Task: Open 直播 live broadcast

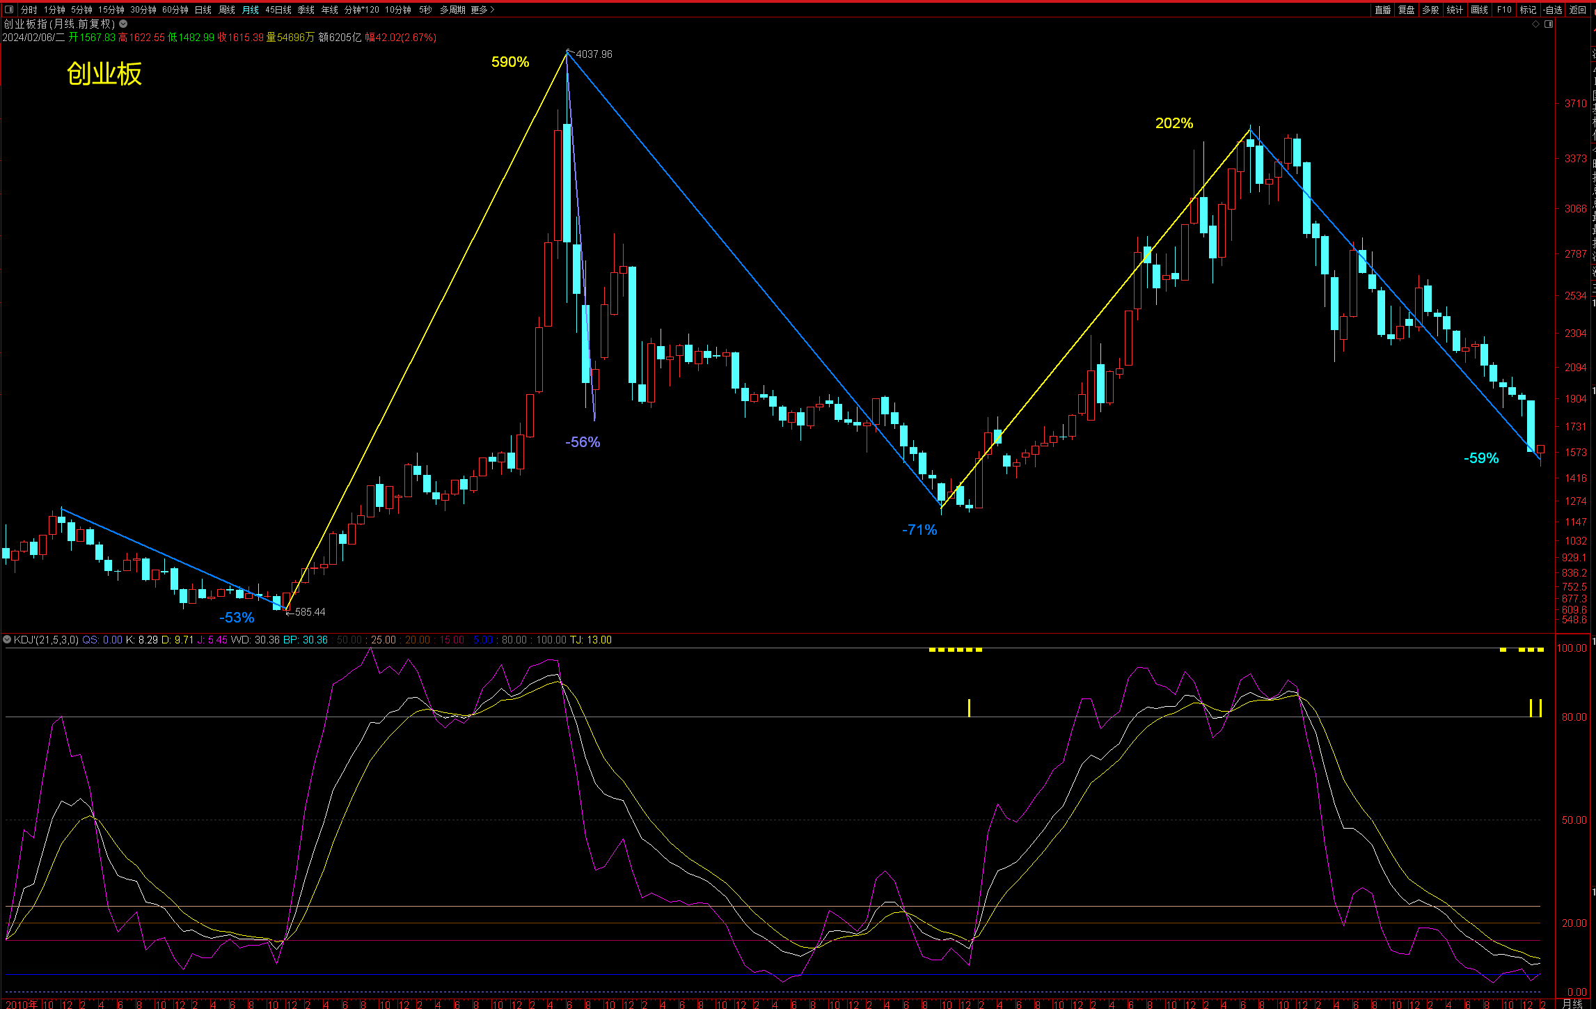Action: [x=1382, y=10]
